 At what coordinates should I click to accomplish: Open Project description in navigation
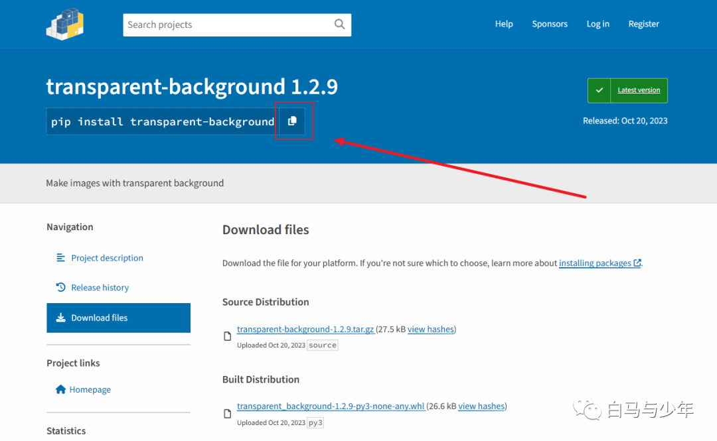pyautogui.click(x=107, y=258)
